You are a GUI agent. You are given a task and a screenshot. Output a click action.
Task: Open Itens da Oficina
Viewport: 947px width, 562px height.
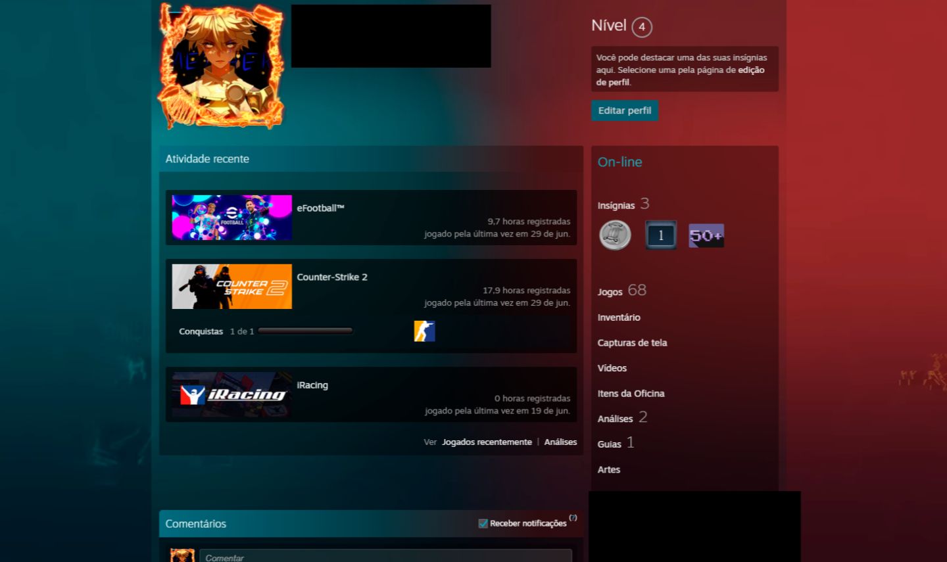(631, 394)
